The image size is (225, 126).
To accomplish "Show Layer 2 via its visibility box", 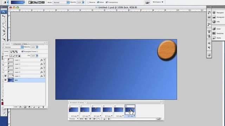I will click(6, 64).
